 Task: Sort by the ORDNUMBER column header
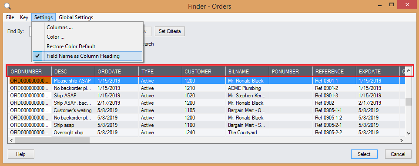click(x=30, y=72)
